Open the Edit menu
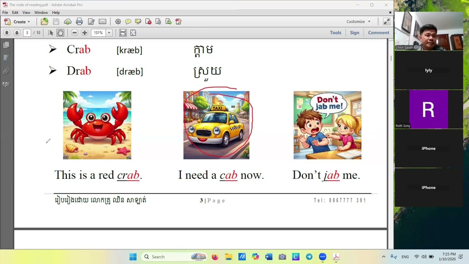The height and width of the screenshot is (264, 469). (15, 12)
